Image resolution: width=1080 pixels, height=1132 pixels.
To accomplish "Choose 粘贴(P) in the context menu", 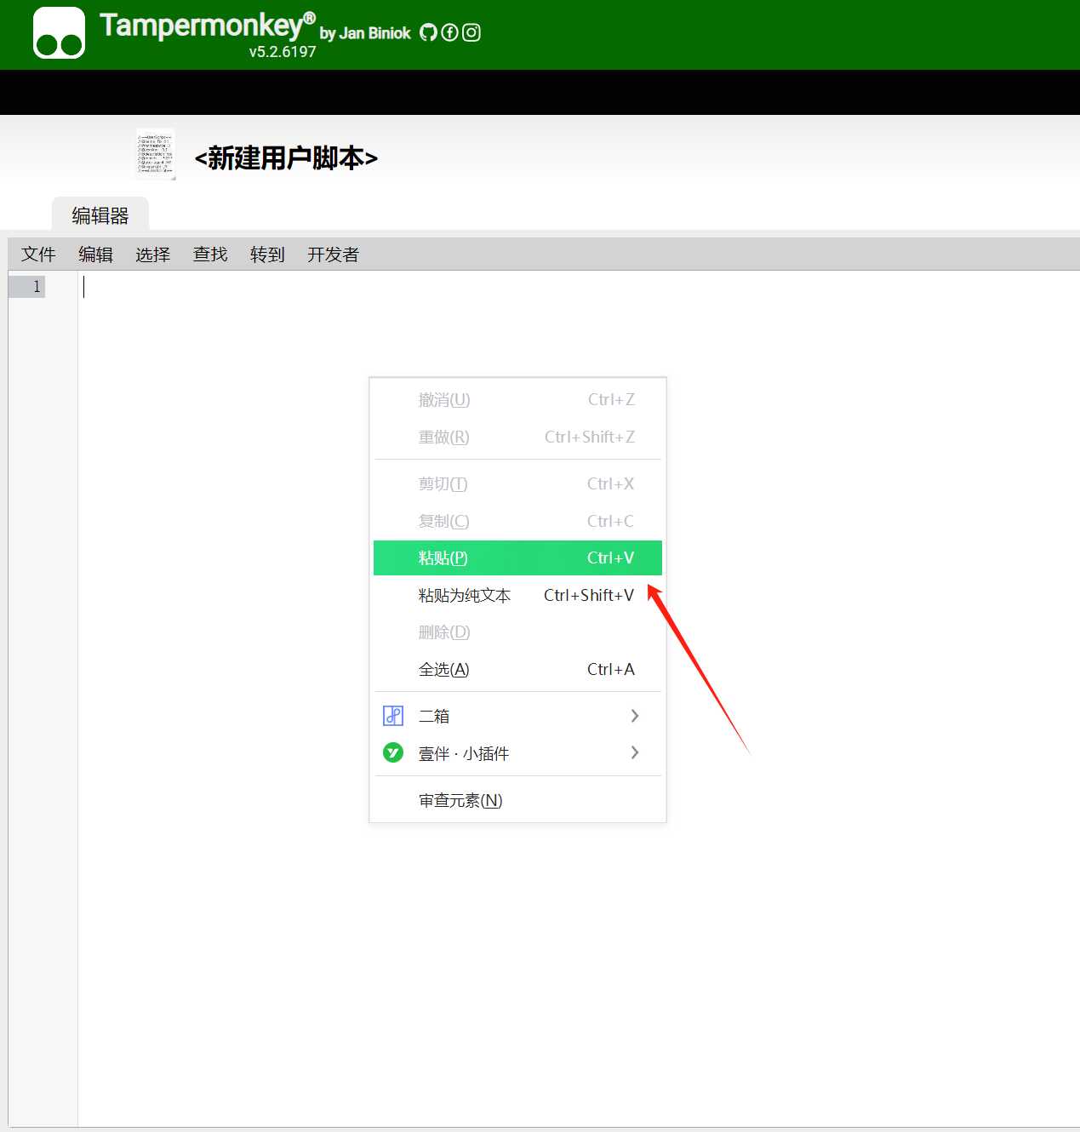I will coord(517,558).
